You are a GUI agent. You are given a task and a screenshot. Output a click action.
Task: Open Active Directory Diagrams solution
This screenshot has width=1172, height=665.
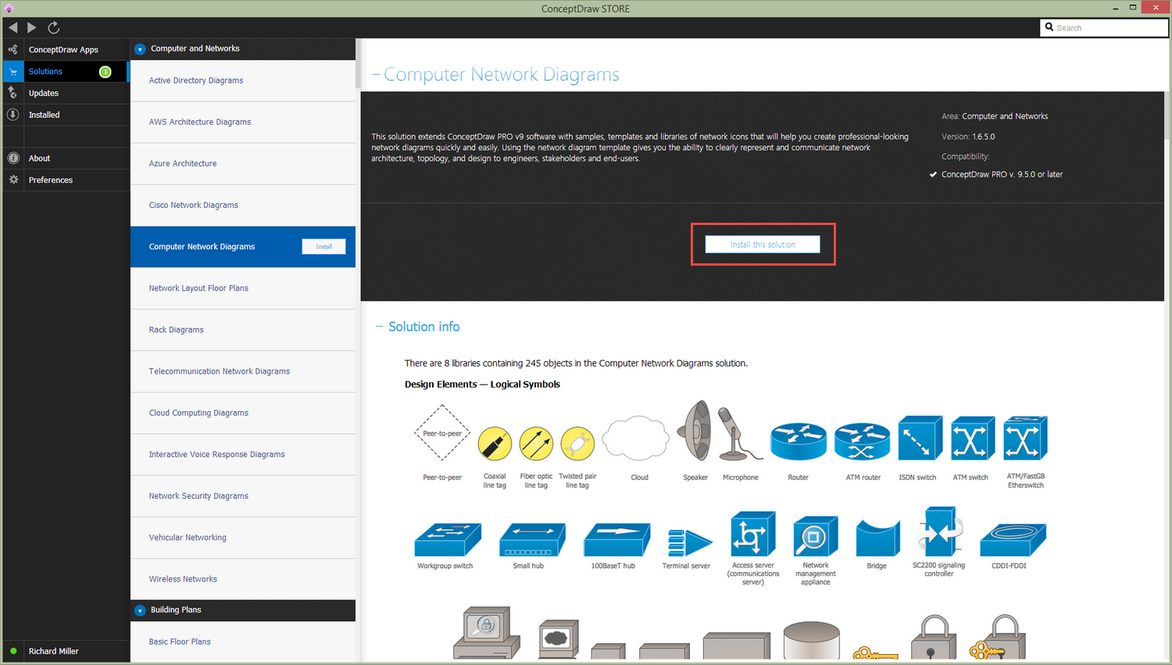click(243, 80)
